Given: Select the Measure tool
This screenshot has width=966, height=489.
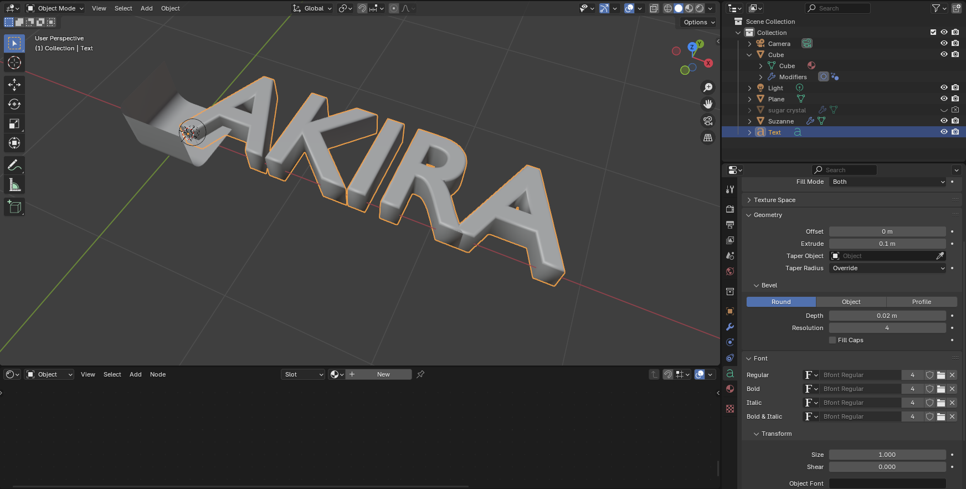Looking at the screenshot, I should point(14,185).
